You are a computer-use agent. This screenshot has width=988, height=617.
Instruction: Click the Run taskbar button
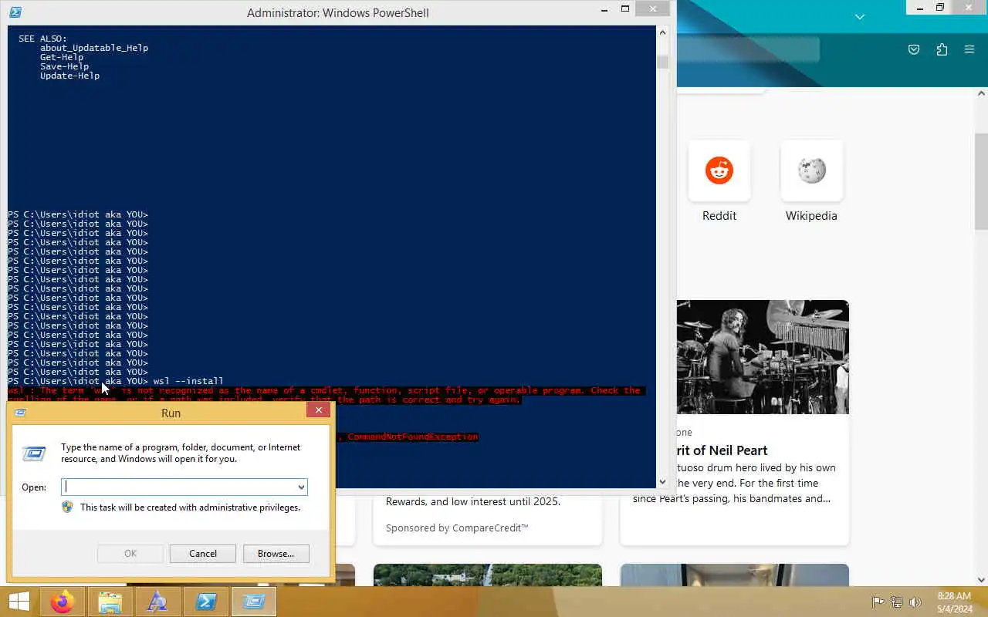tap(254, 602)
